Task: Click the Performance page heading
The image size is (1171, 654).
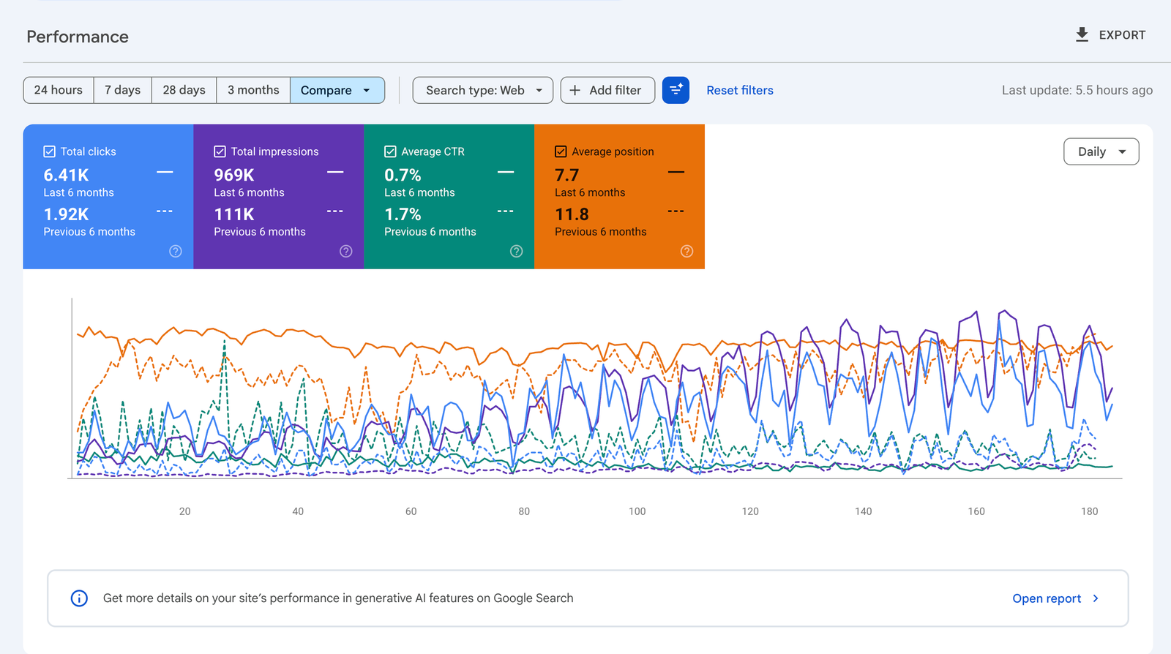Action: click(78, 37)
